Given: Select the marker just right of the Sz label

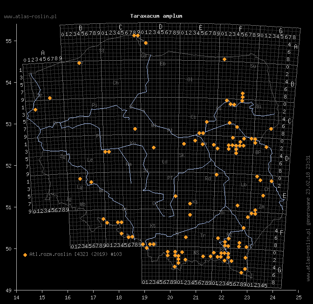Looking at the screenshot, I should 50,98.
